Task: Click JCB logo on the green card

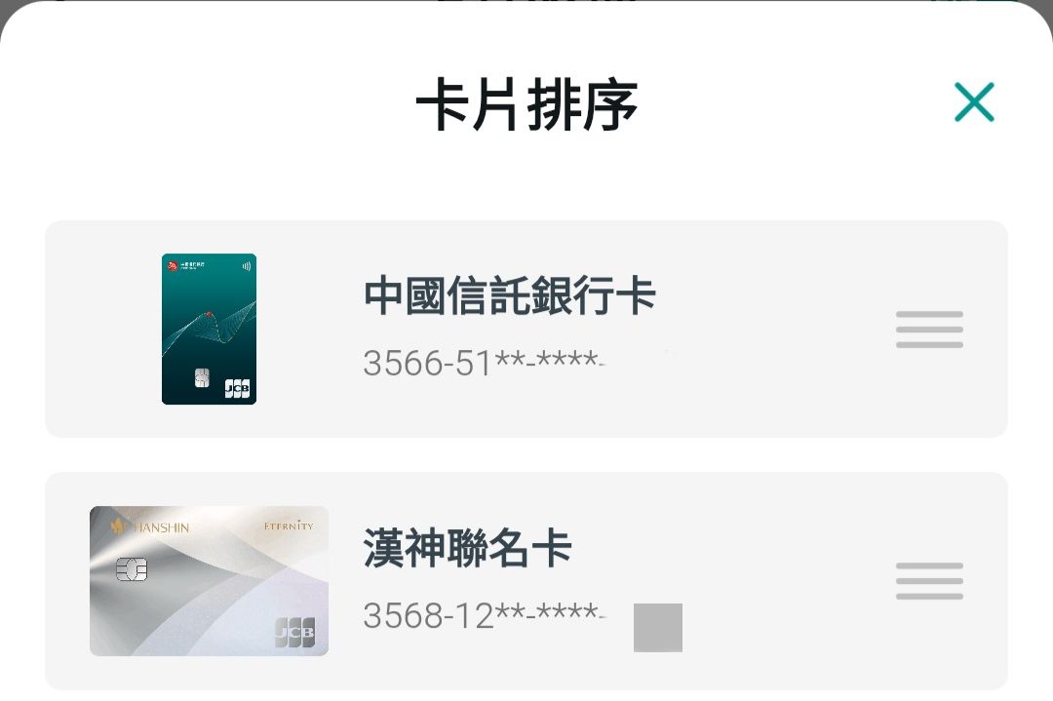Action: click(x=237, y=387)
